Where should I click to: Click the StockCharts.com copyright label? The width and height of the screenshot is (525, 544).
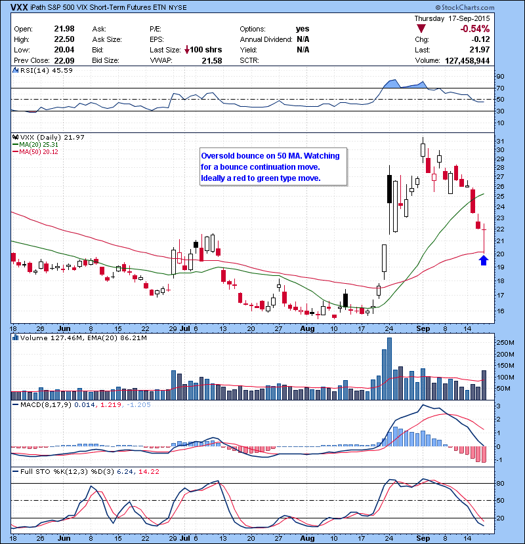coord(465,7)
